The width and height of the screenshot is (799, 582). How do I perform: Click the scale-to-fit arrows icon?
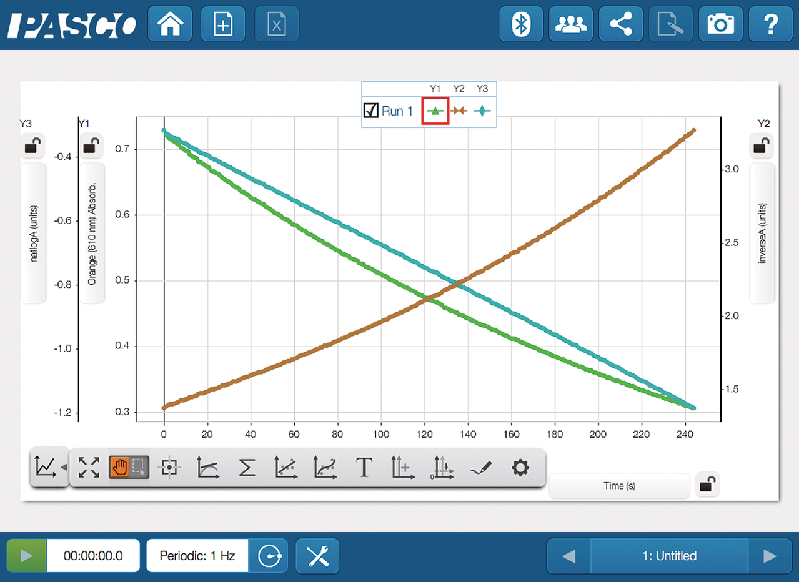coord(89,467)
